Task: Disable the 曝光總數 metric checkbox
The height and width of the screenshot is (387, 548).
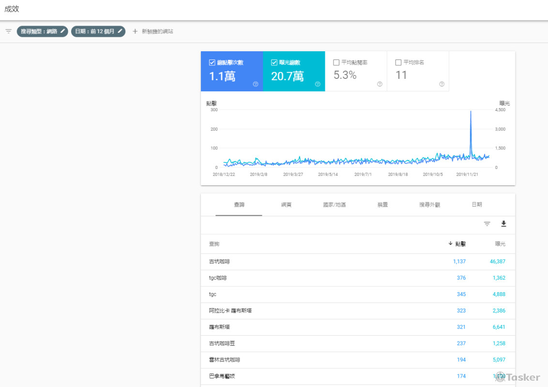Action: [x=274, y=62]
